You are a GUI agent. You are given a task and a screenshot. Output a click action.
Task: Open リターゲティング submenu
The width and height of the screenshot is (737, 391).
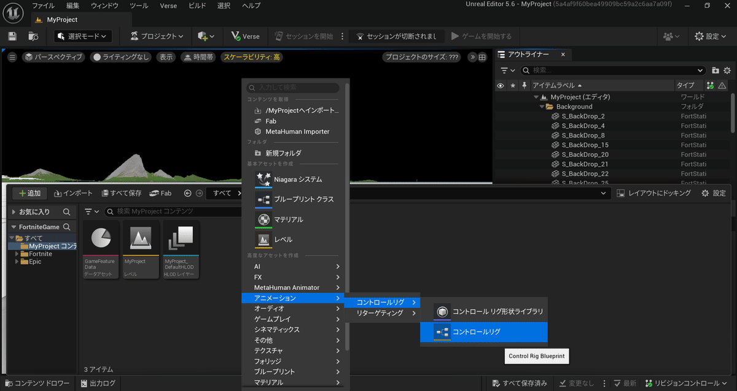pyautogui.click(x=381, y=313)
